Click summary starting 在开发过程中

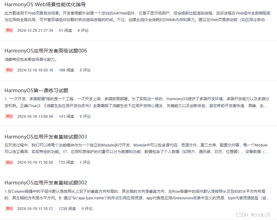click(136, 148)
